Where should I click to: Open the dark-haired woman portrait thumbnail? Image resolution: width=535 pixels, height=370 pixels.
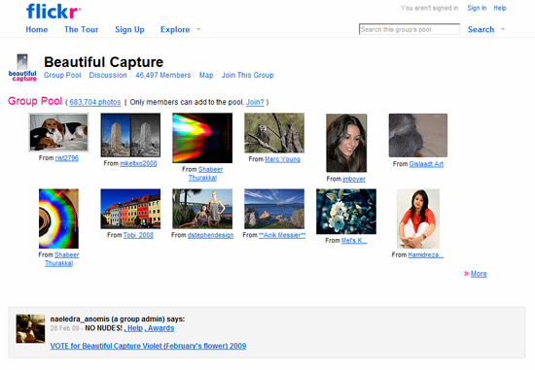pos(346,143)
